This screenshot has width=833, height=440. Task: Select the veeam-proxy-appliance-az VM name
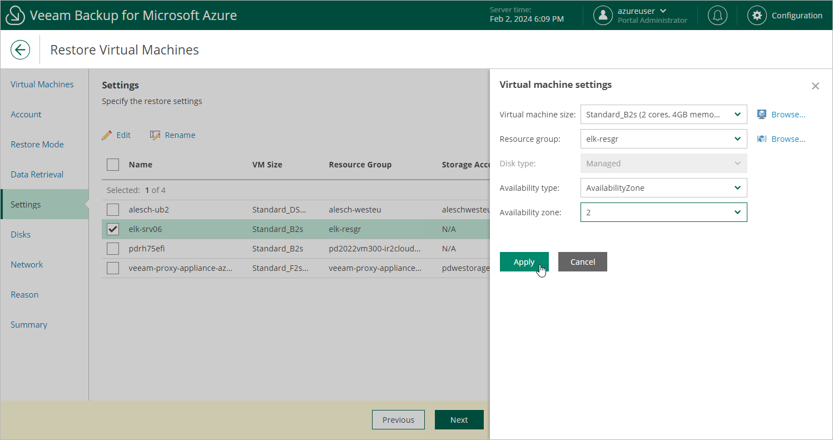pyautogui.click(x=180, y=268)
